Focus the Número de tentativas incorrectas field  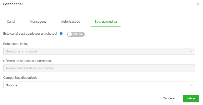coord(99,68)
